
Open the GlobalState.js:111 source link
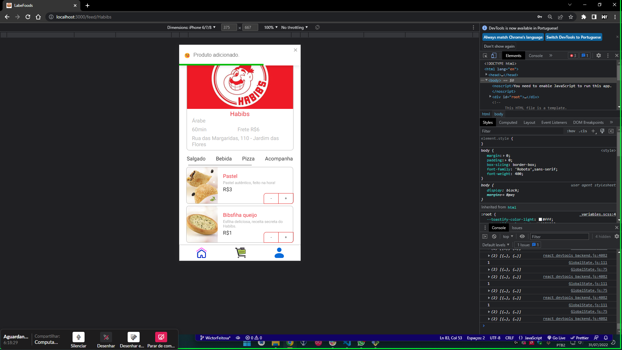coord(587,262)
